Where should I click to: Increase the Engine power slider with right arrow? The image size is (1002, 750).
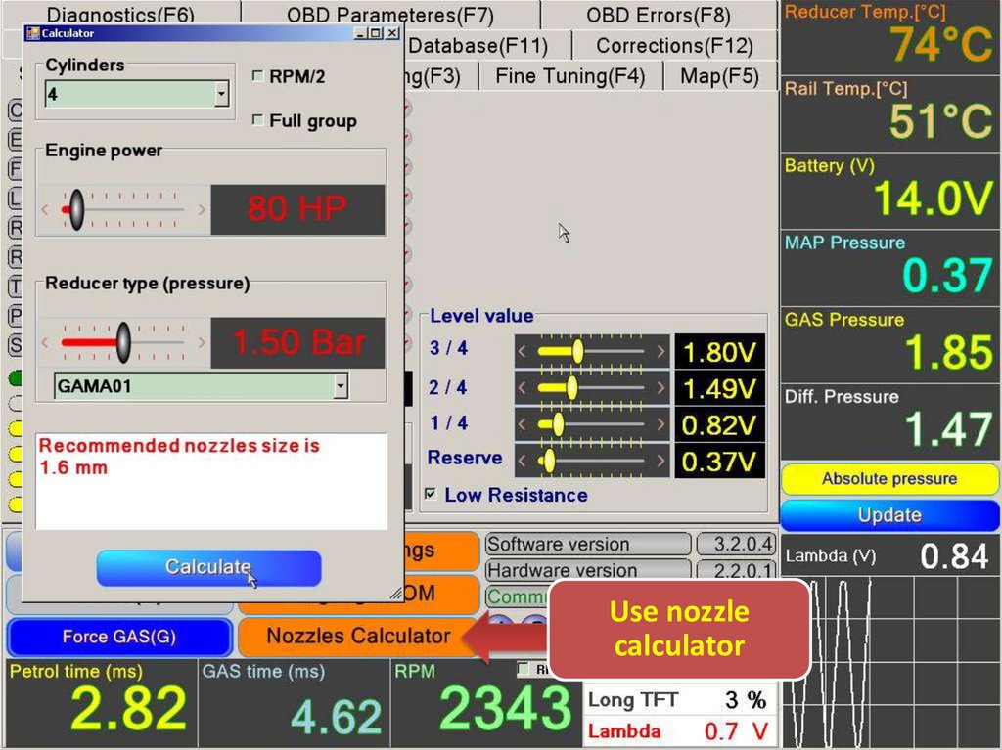click(202, 209)
